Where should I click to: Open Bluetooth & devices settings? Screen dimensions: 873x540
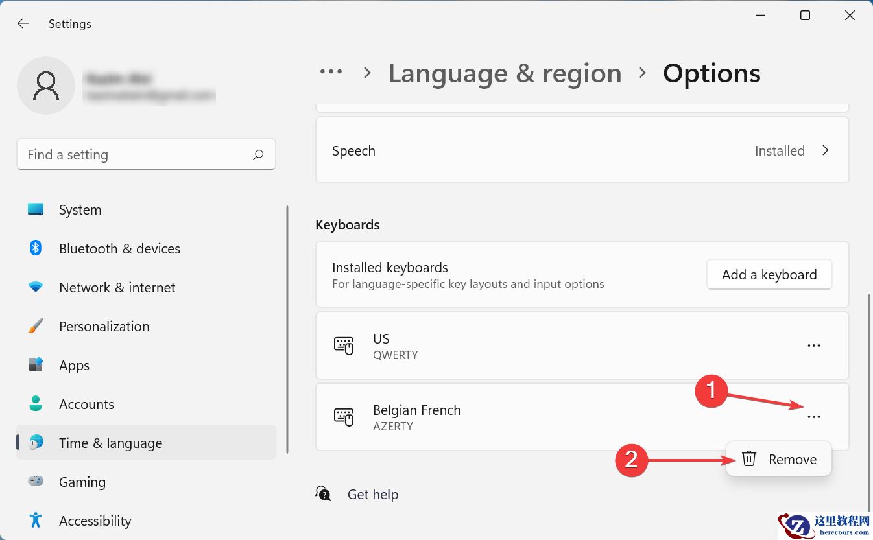click(119, 249)
